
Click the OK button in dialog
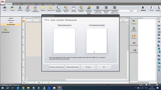(x=104, y=67)
